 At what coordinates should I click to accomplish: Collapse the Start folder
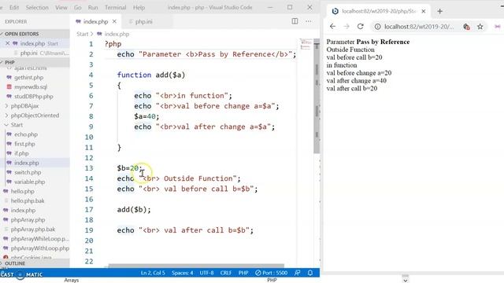click(x=17, y=125)
